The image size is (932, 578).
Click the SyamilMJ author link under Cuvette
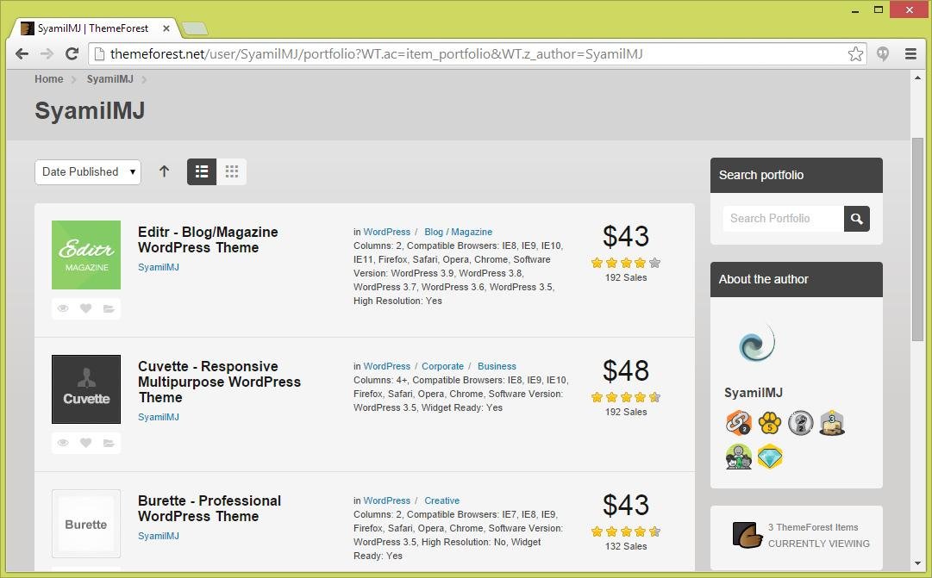coord(159,417)
